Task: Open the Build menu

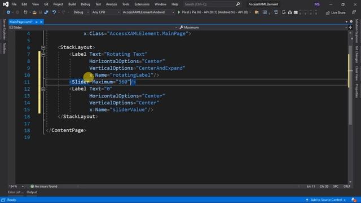Action: (x=72, y=4)
